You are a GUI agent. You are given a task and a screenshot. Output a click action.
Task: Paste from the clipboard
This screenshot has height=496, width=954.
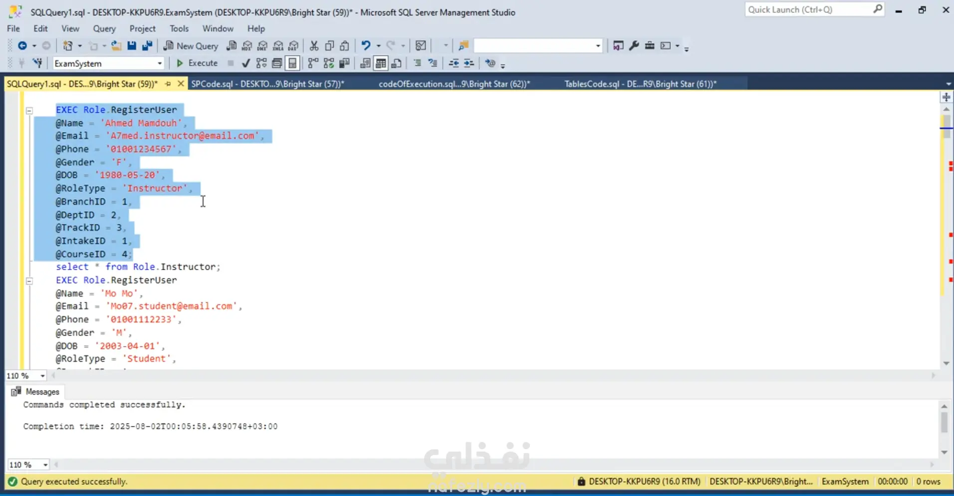(344, 46)
